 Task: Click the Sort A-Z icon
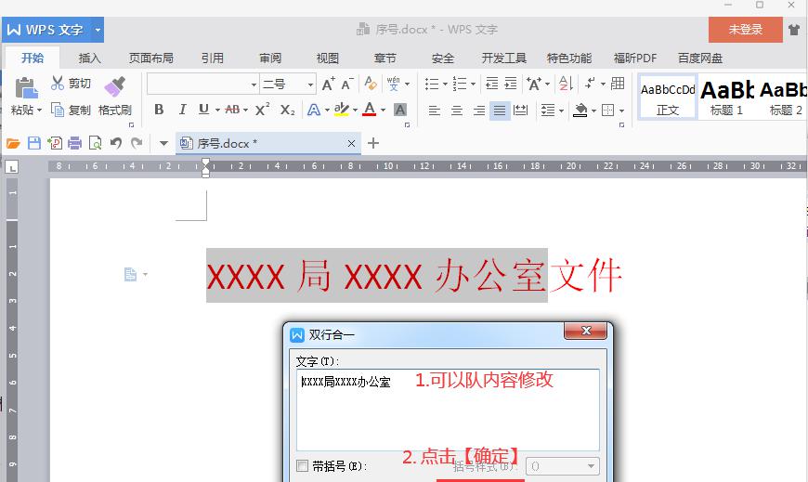coord(566,84)
